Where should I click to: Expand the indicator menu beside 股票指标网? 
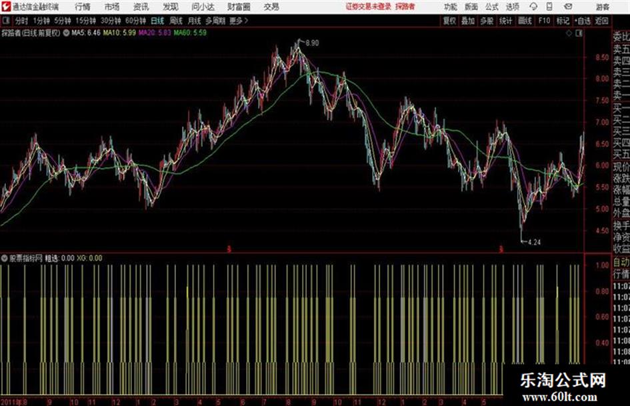(x=5, y=258)
